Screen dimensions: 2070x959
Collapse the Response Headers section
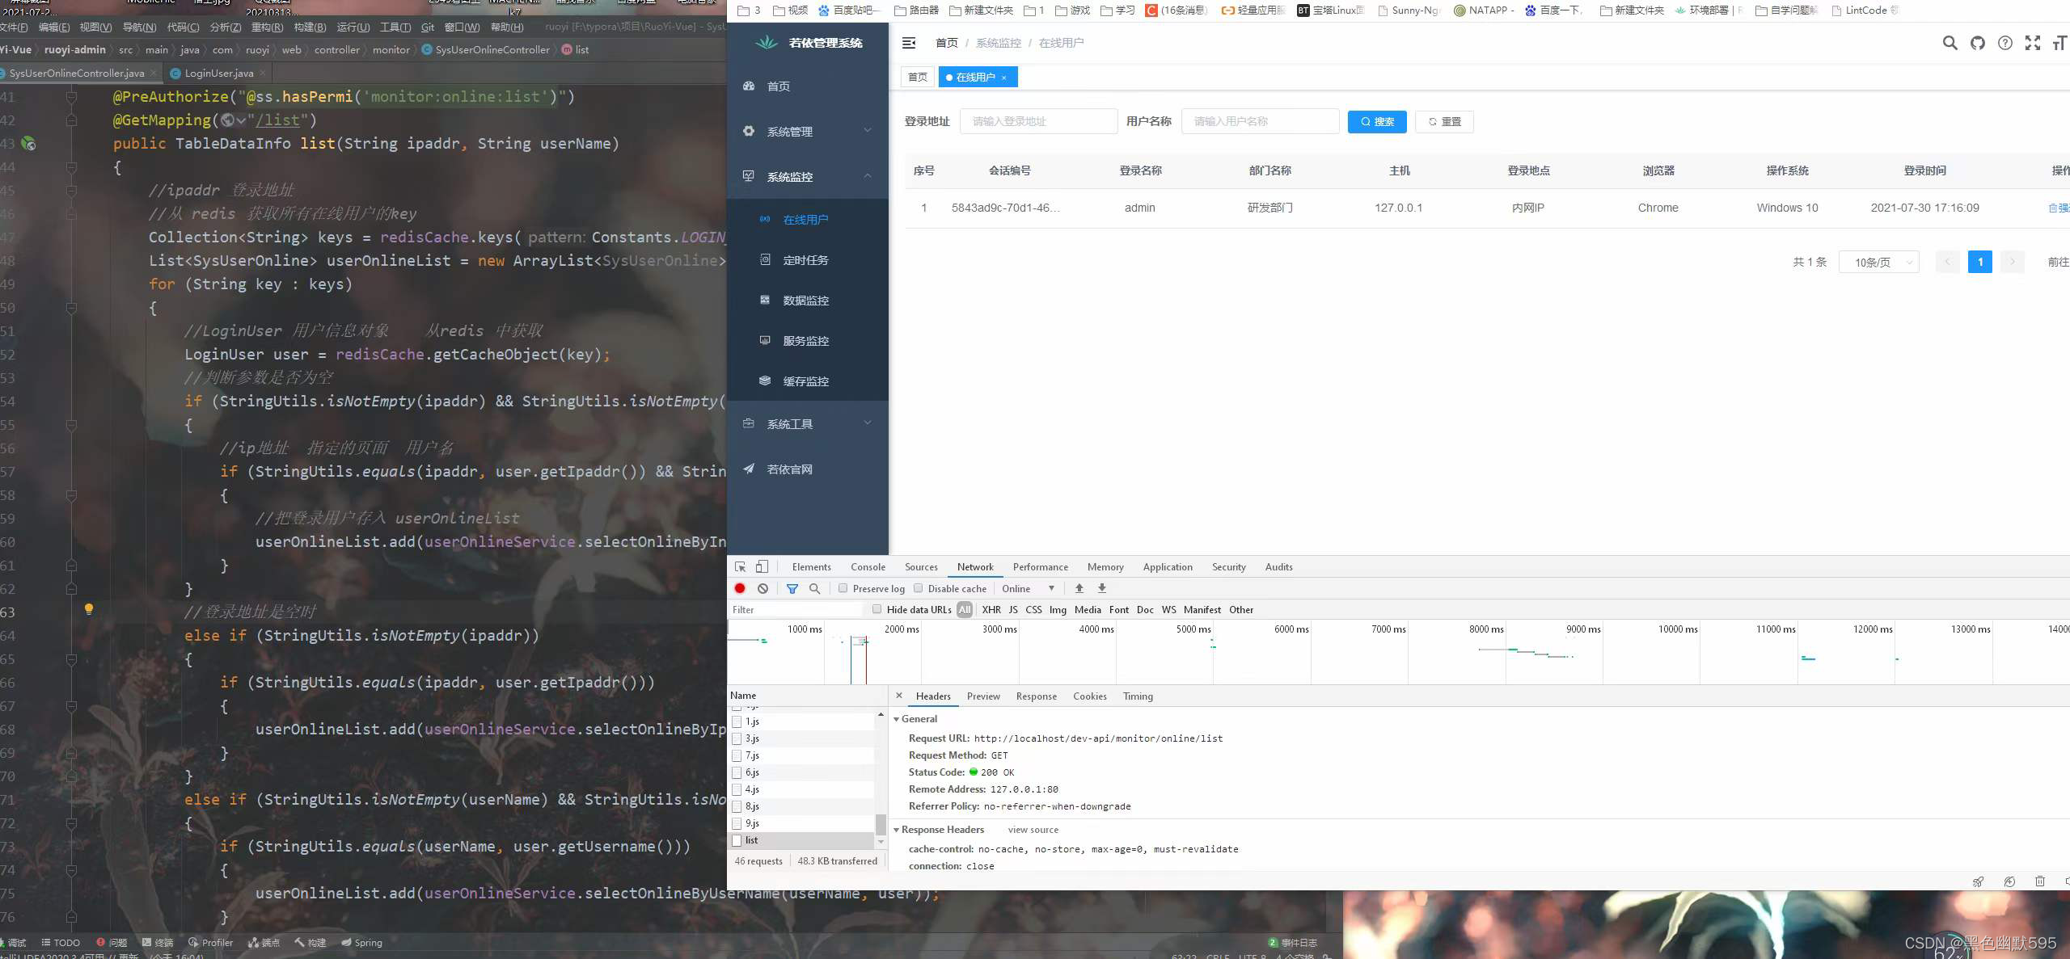(896, 830)
